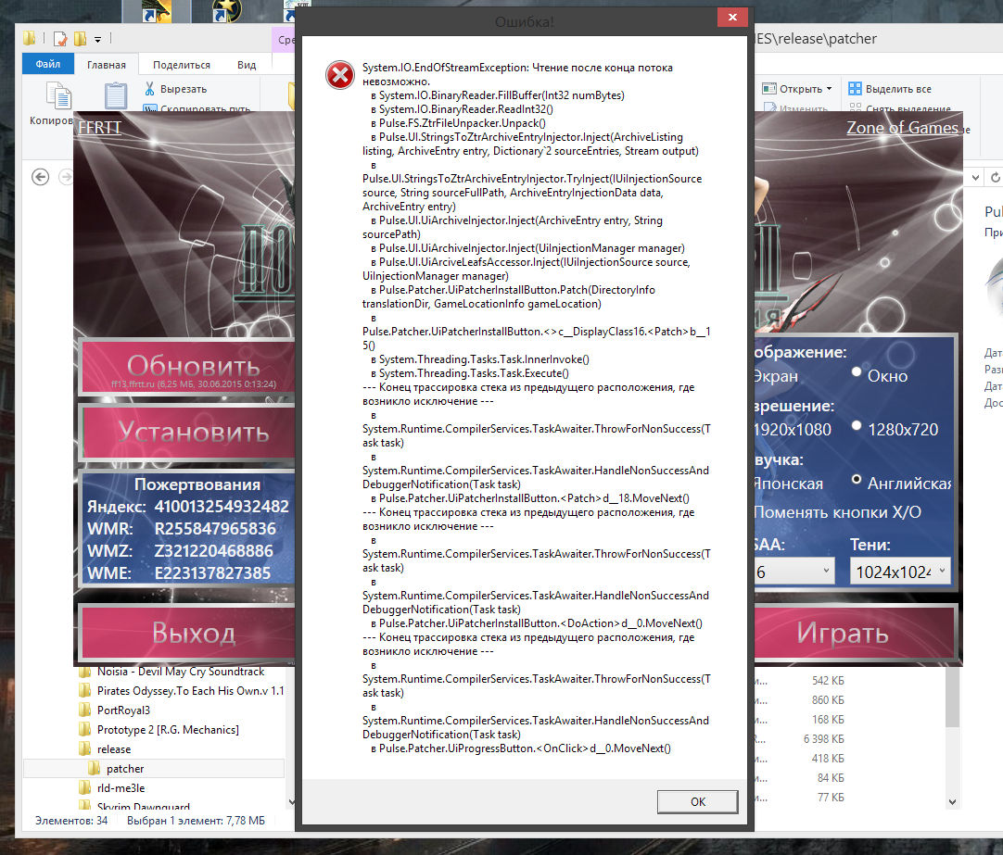Switch to the Вид ribbon tab
Viewport: 1003px width, 855px height.
pyautogui.click(x=246, y=65)
